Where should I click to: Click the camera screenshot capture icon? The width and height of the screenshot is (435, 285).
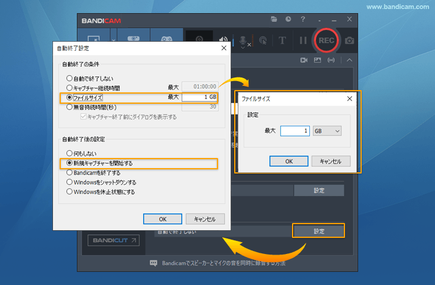[x=350, y=41]
